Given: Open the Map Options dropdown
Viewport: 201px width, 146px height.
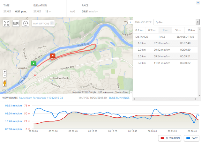Looking at the screenshot, I should click(44, 23).
